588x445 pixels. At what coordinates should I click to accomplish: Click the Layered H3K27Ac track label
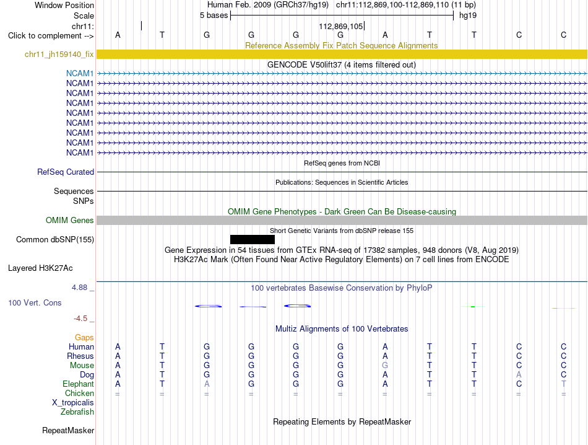[x=40, y=268]
